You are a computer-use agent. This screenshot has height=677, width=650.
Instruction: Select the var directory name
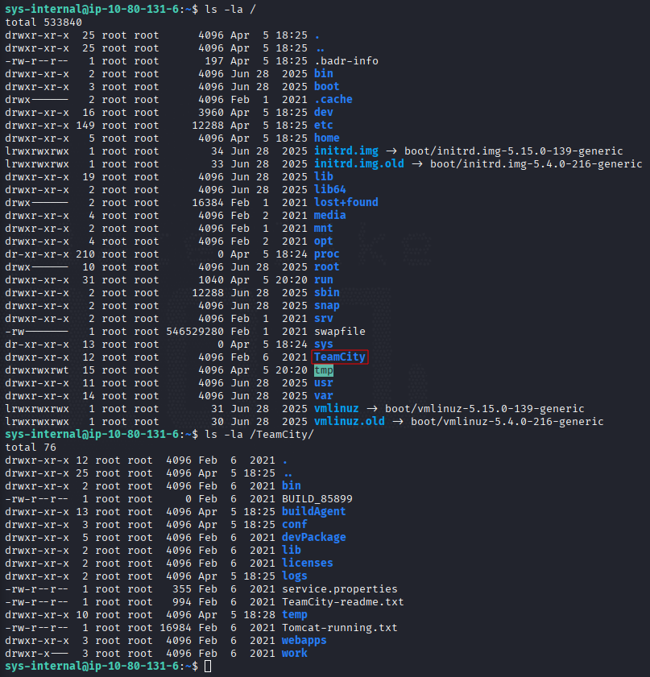tap(324, 396)
